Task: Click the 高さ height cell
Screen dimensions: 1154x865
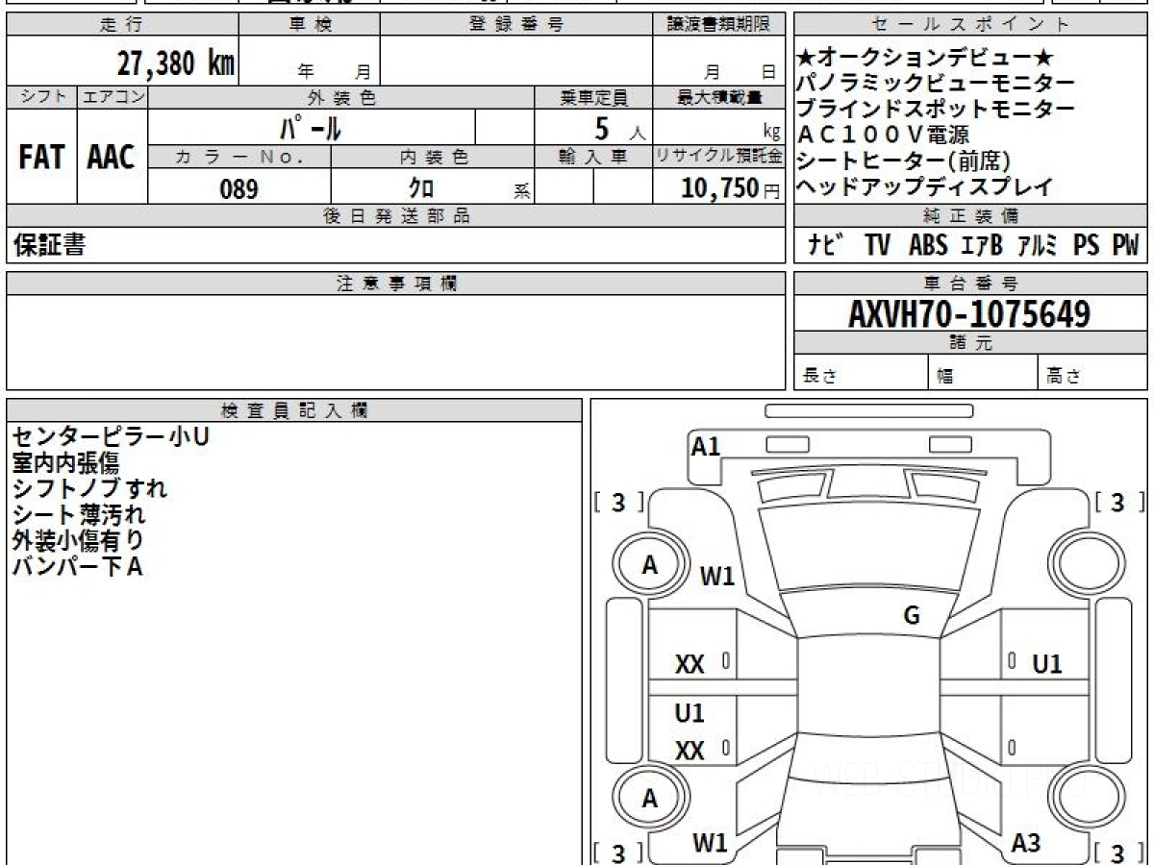Action: coord(1092,372)
